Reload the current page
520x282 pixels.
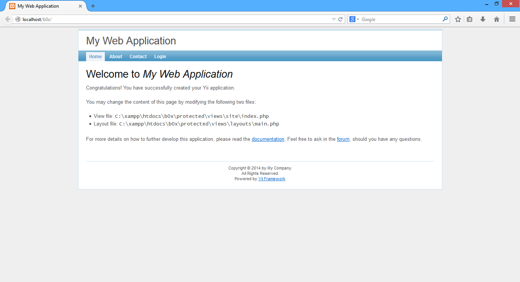[x=340, y=19]
